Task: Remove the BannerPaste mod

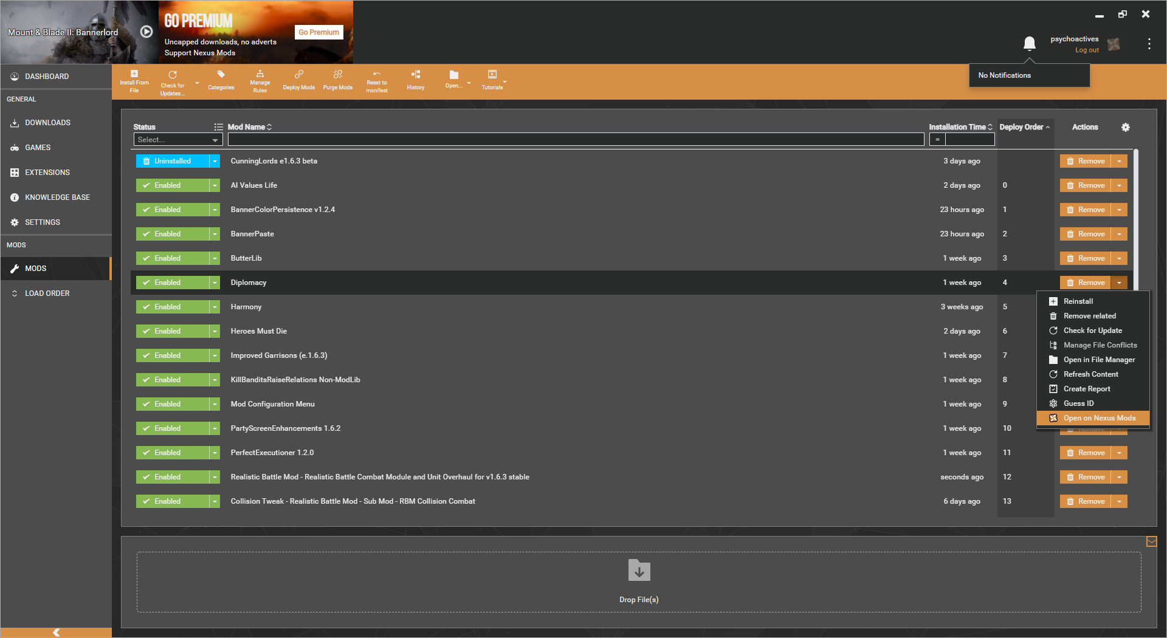Action: coord(1086,234)
